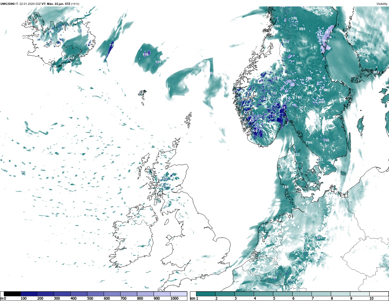Select the '500' tick label on the metres legend
The width and height of the screenshot is (389, 301).
click(x=90, y=299)
